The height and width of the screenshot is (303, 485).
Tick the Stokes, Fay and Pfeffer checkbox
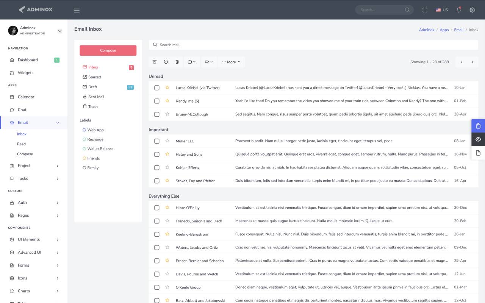tap(157, 181)
